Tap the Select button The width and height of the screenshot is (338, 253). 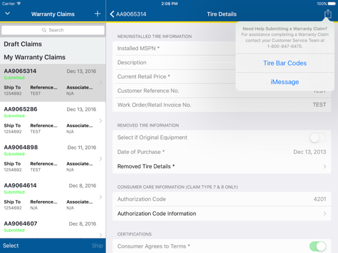pyautogui.click(x=11, y=246)
